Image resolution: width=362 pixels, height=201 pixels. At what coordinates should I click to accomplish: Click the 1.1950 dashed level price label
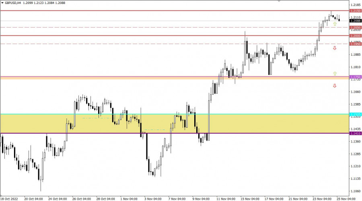point(356,44)
